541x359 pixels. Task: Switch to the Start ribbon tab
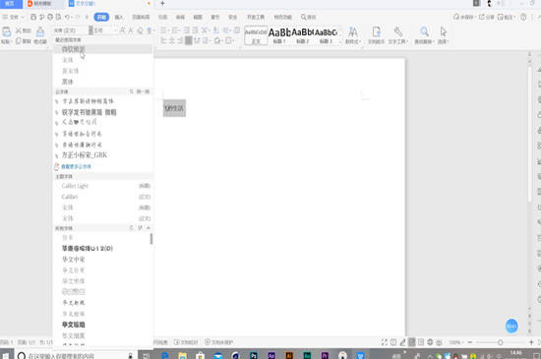pos(101,17)
